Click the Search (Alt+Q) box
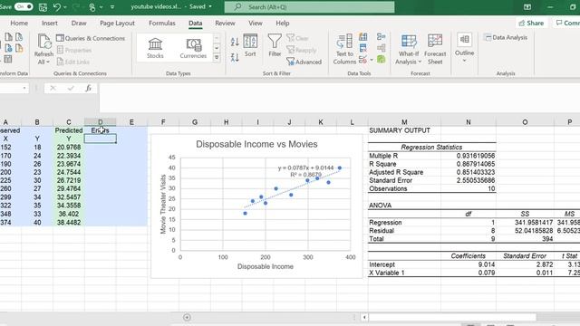The width and height of the screenshot is (580, 326). 309,7
